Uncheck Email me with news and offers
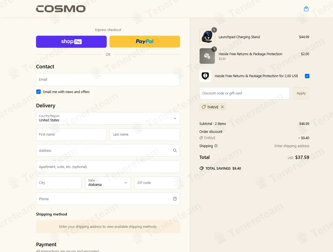Viewport: 333px width, 252px height. pos(38,92)
